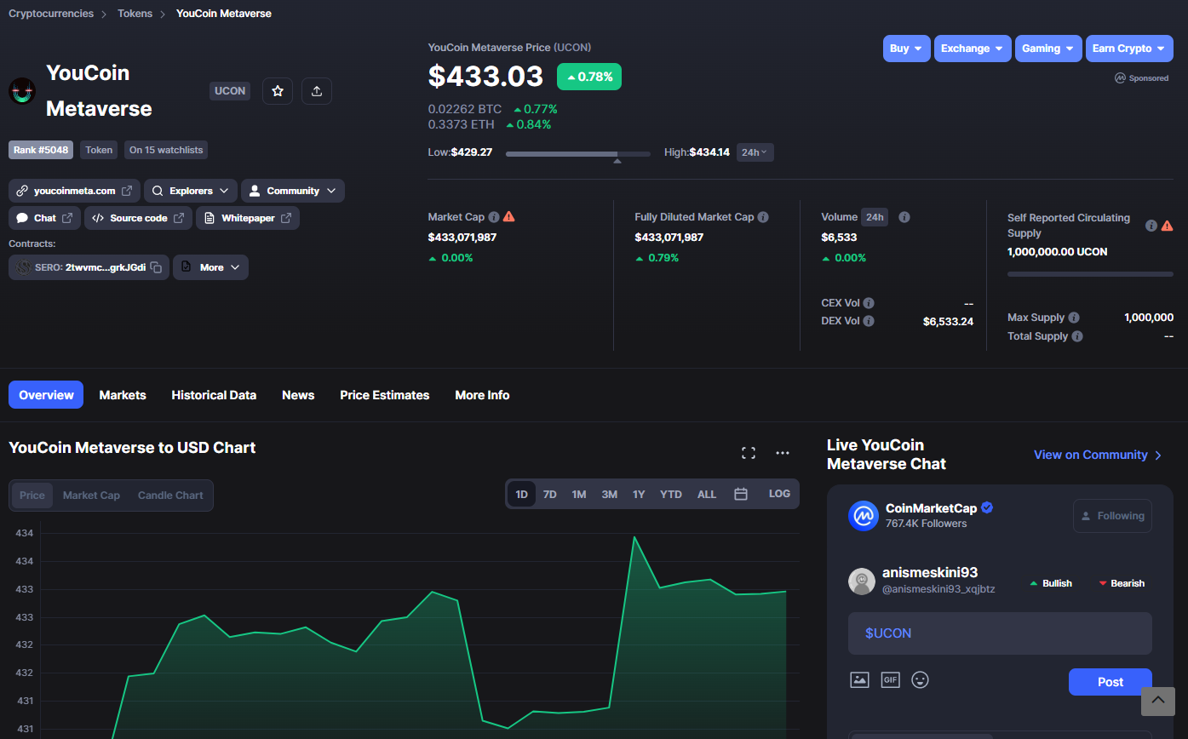Open the Buy dropdown
Viewport: 1188px width, 739px height.
pos(906,49)
